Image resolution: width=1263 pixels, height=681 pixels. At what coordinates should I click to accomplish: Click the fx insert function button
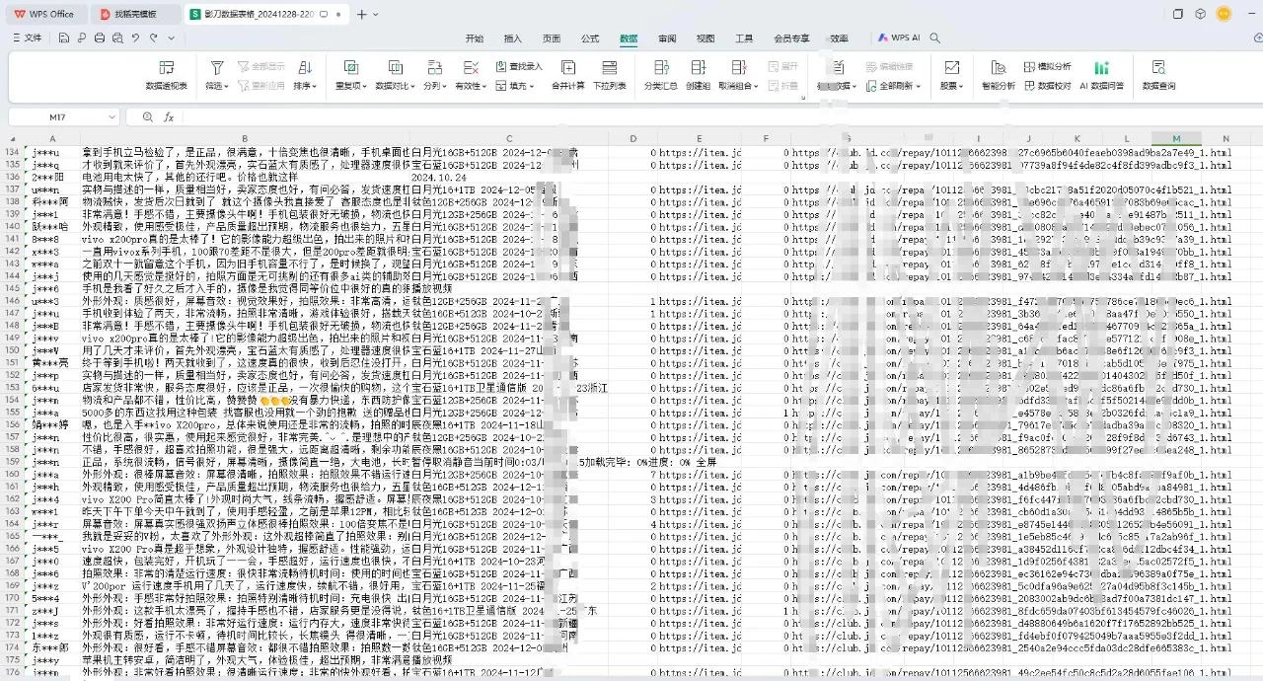(167, 115)
